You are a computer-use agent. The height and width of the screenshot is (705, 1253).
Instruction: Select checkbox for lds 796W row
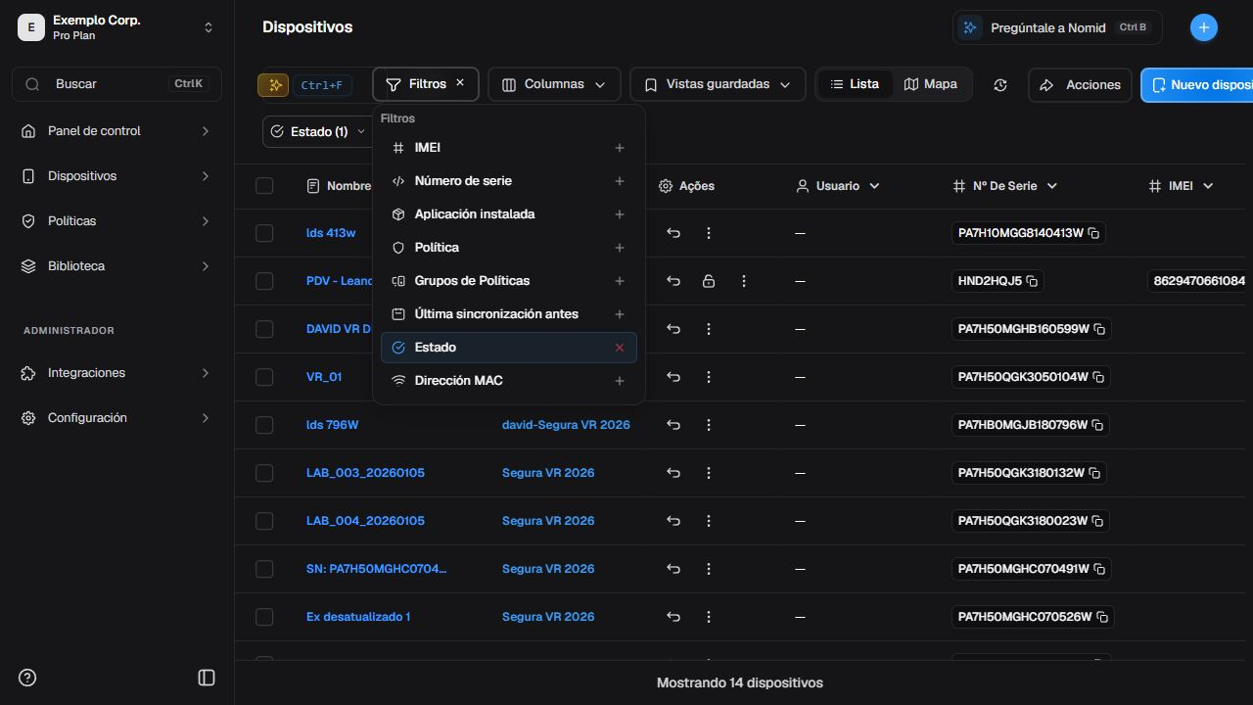click(x=264, y=425)
